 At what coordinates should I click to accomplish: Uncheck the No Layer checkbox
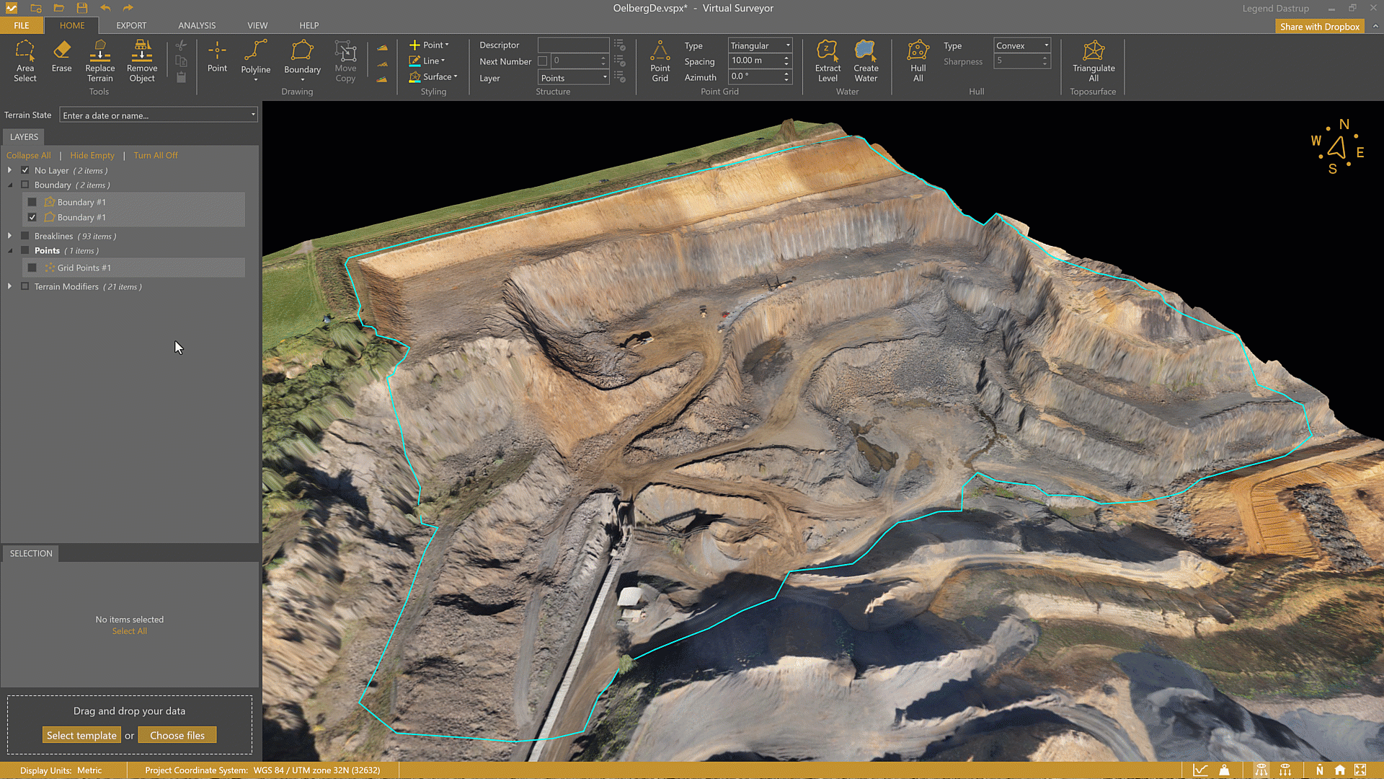(25, 171)
